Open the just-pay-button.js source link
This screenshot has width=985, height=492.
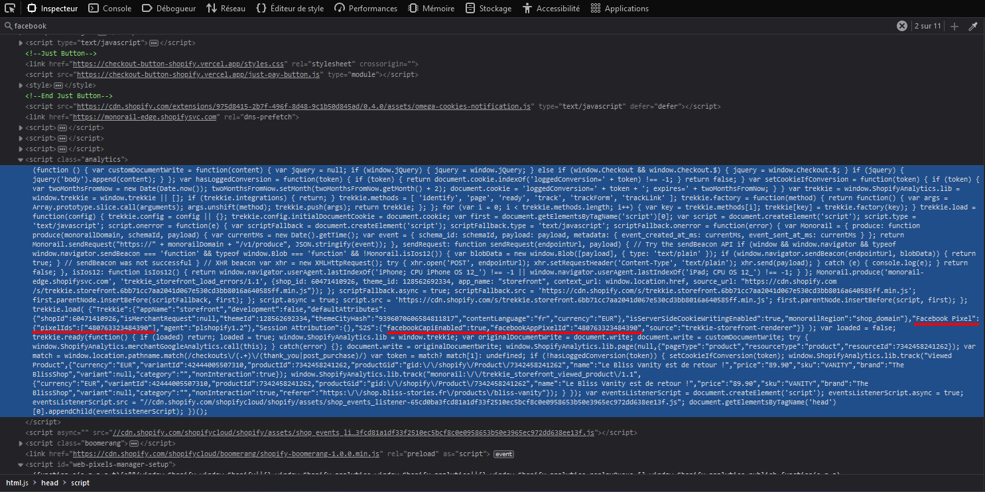(x=198, y=74)
